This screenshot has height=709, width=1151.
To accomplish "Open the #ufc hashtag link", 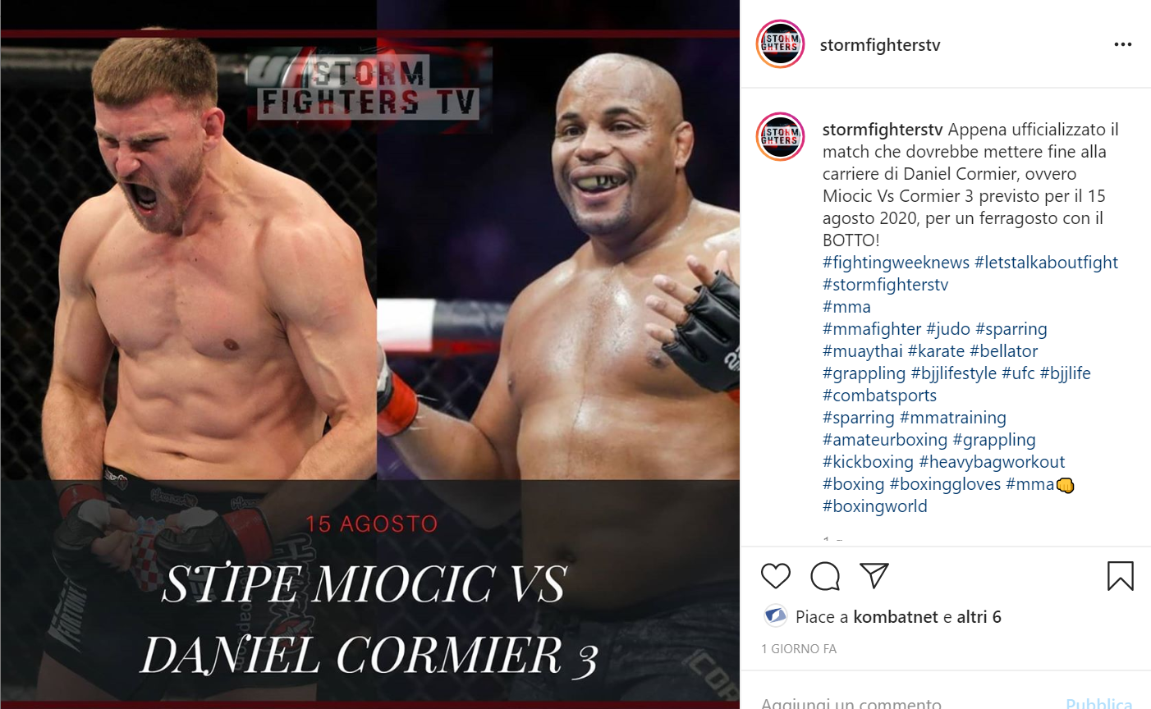I will (1018, 373).
